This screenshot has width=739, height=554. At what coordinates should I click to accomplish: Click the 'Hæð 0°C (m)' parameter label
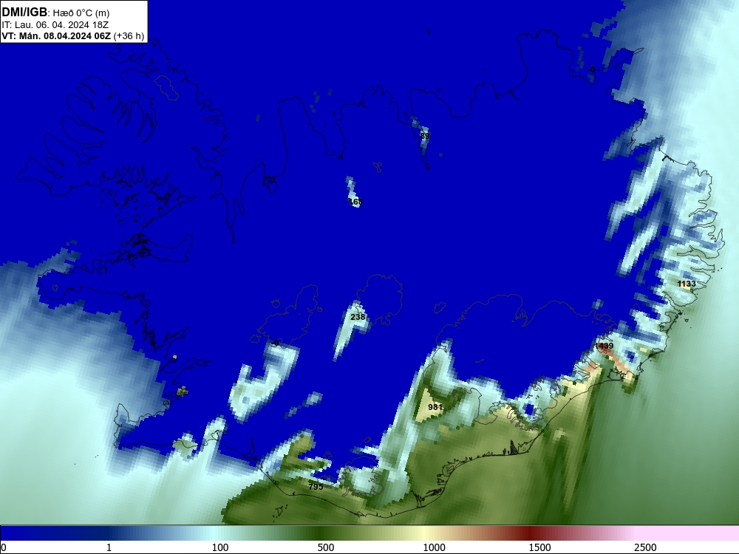point(81,13)
